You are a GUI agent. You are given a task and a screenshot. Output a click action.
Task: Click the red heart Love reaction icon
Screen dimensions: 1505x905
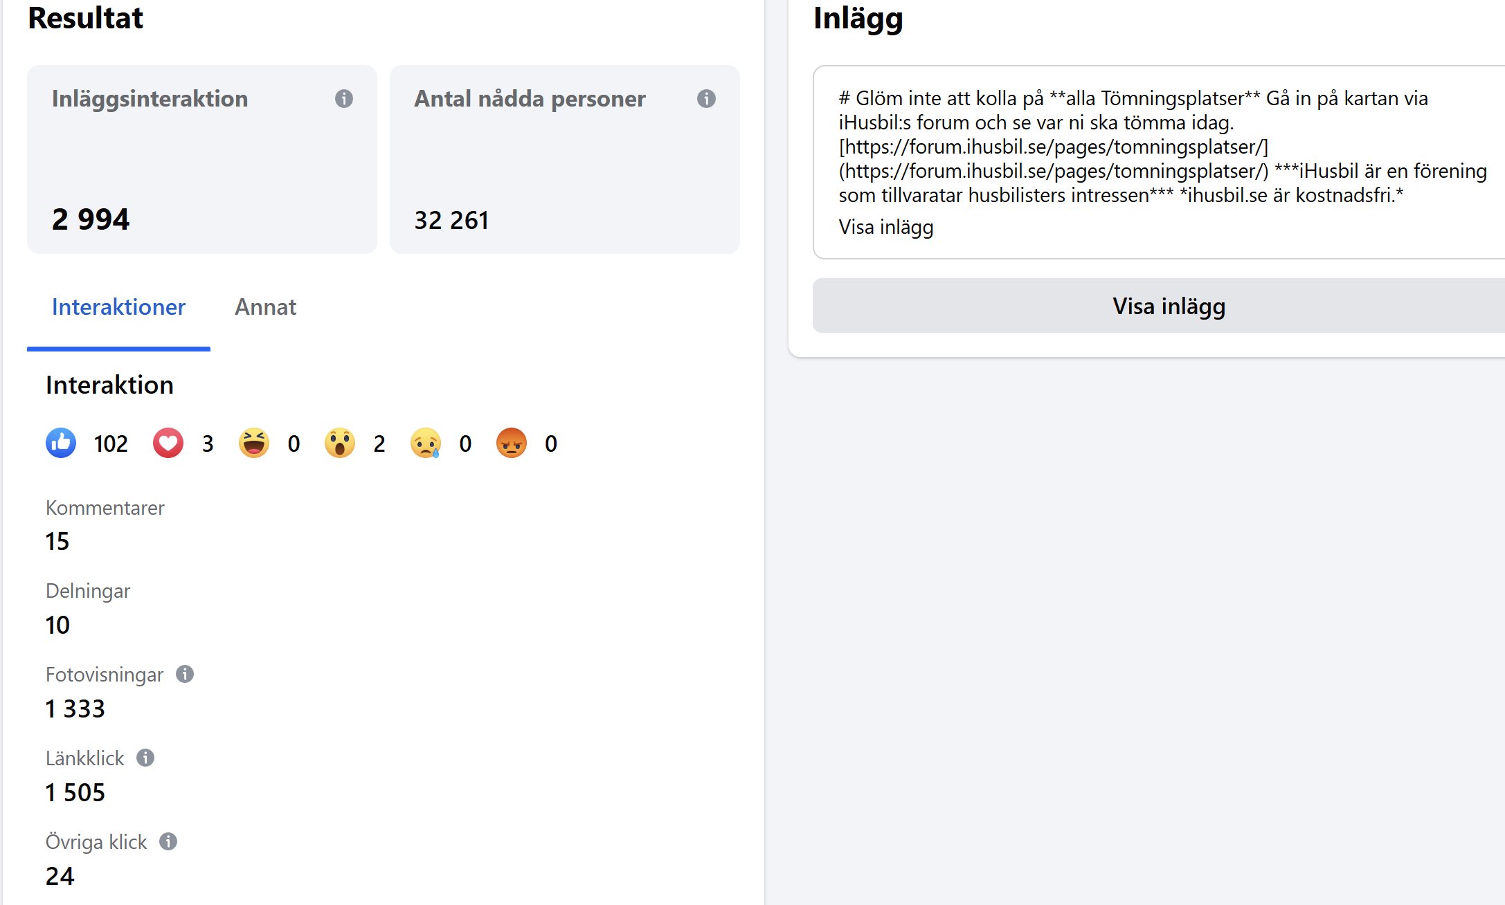[168, 443]
